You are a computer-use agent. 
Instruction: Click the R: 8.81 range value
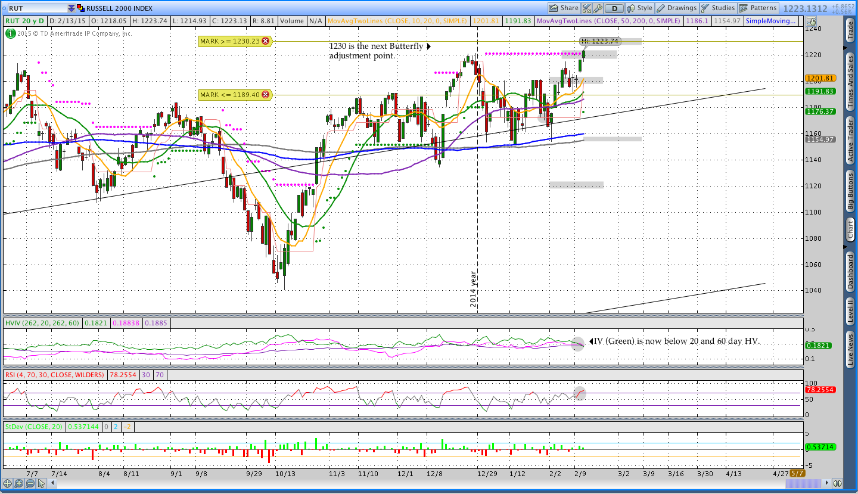[263, 21]
